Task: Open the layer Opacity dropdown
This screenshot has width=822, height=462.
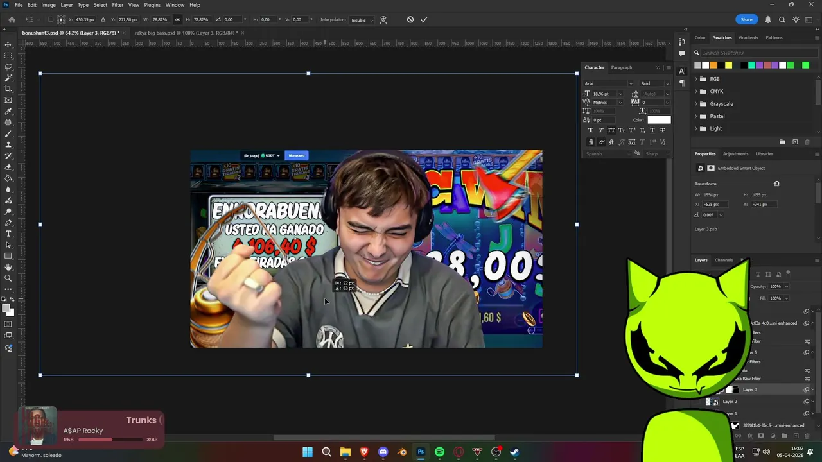Action: click(787, 287)
